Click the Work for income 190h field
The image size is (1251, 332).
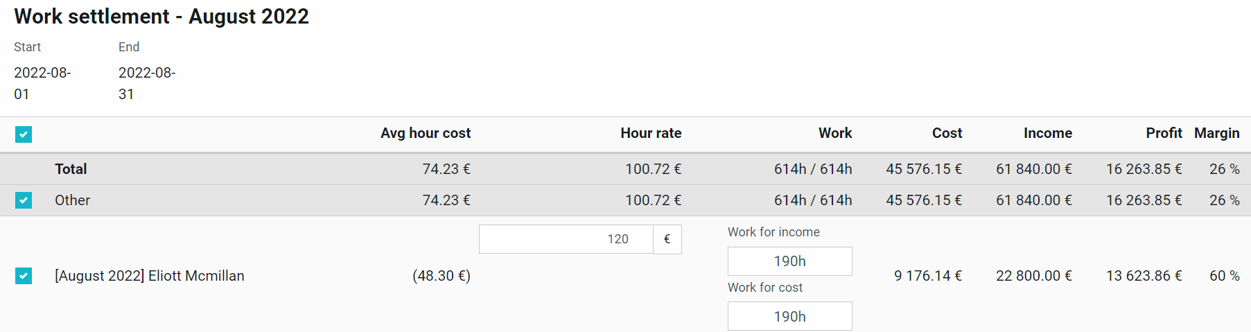coord(789,261)
